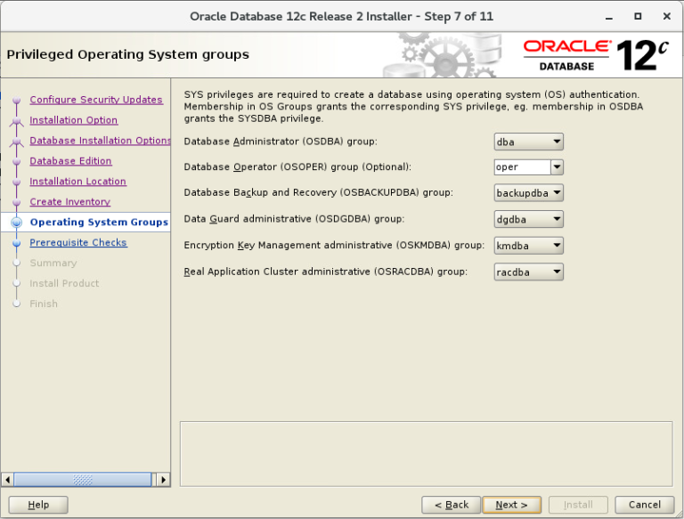Click the Prerequisite Checks step marker icon
Viewport: 684px width, 519px height.
point(17,243)
